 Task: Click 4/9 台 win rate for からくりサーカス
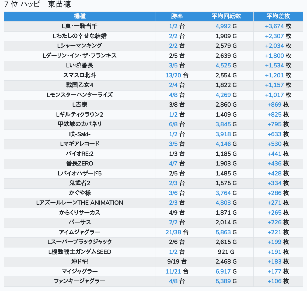coord(177,213)
